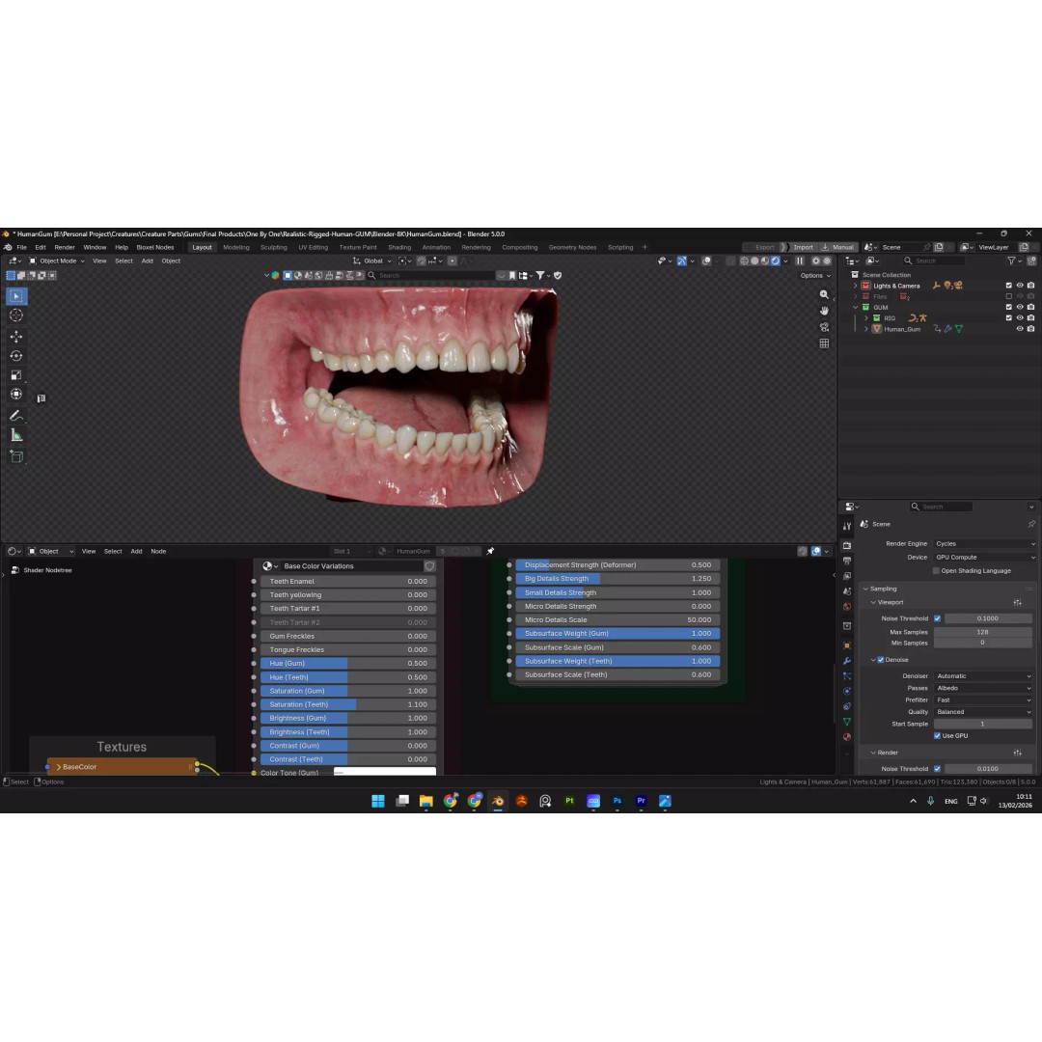Expand the Lights & Camera collection
This screenshot has width=1042, height=1042.
click(x=855, y=286)
